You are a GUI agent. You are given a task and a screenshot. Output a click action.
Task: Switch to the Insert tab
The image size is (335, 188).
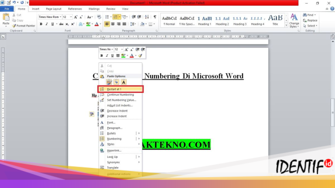click(35, 9)
